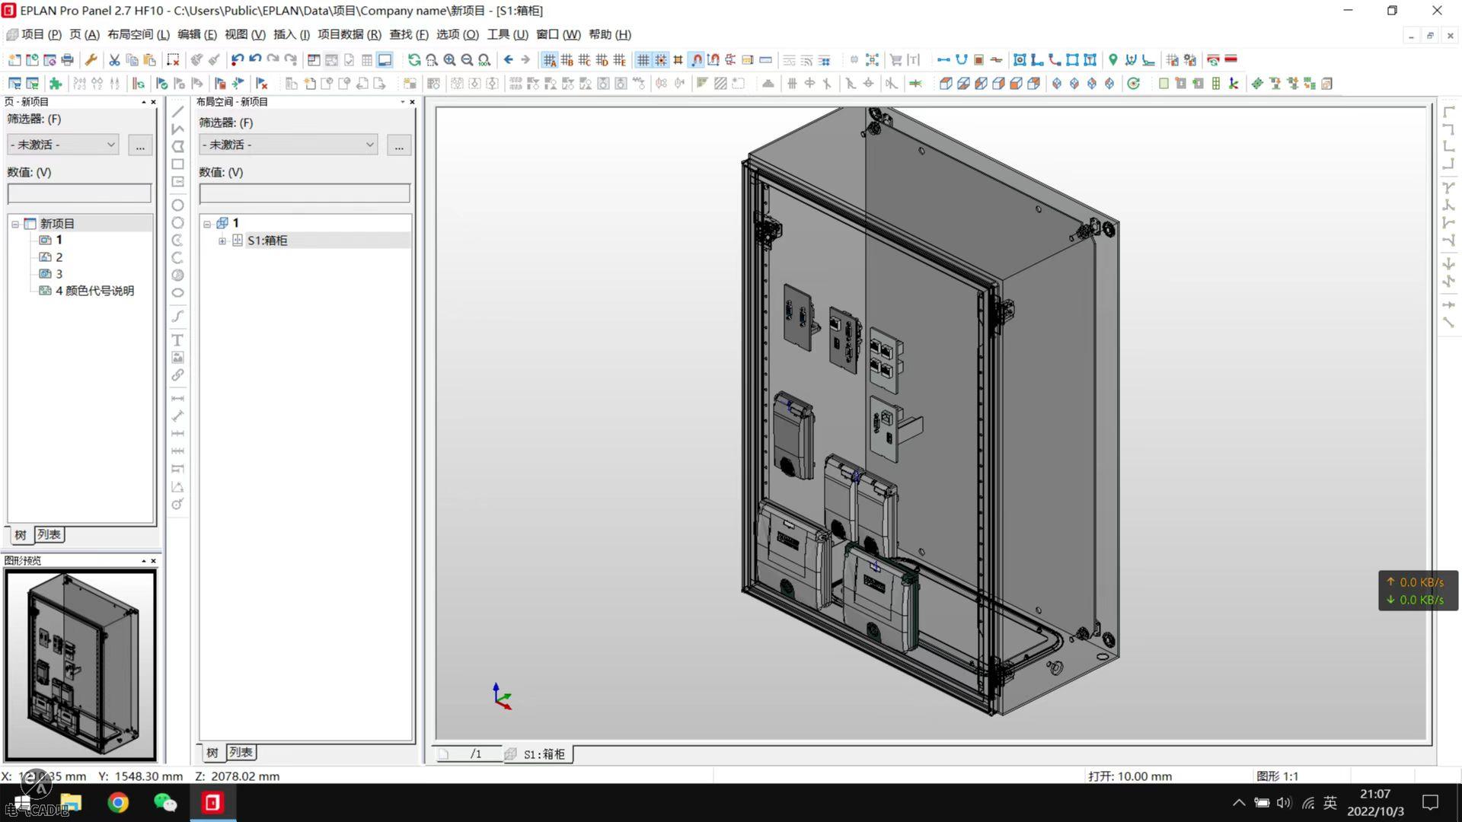
Task: Select the Spline curve tool
Action: (177, 317)
